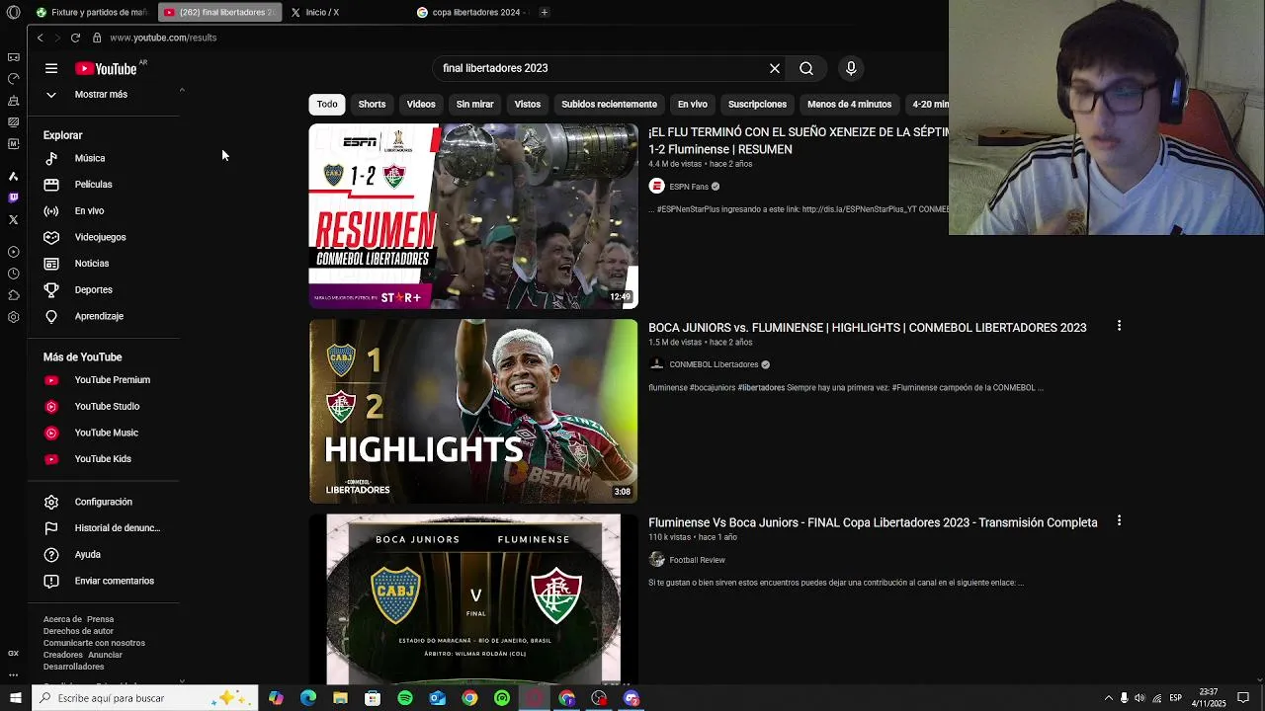Screen dimensions: 1265x711
Task: Mute via taskbar volume icon
Action: tap(1139, 698)
